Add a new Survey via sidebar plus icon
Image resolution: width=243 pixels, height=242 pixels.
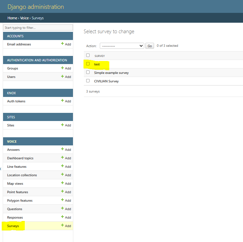[62, 226]
